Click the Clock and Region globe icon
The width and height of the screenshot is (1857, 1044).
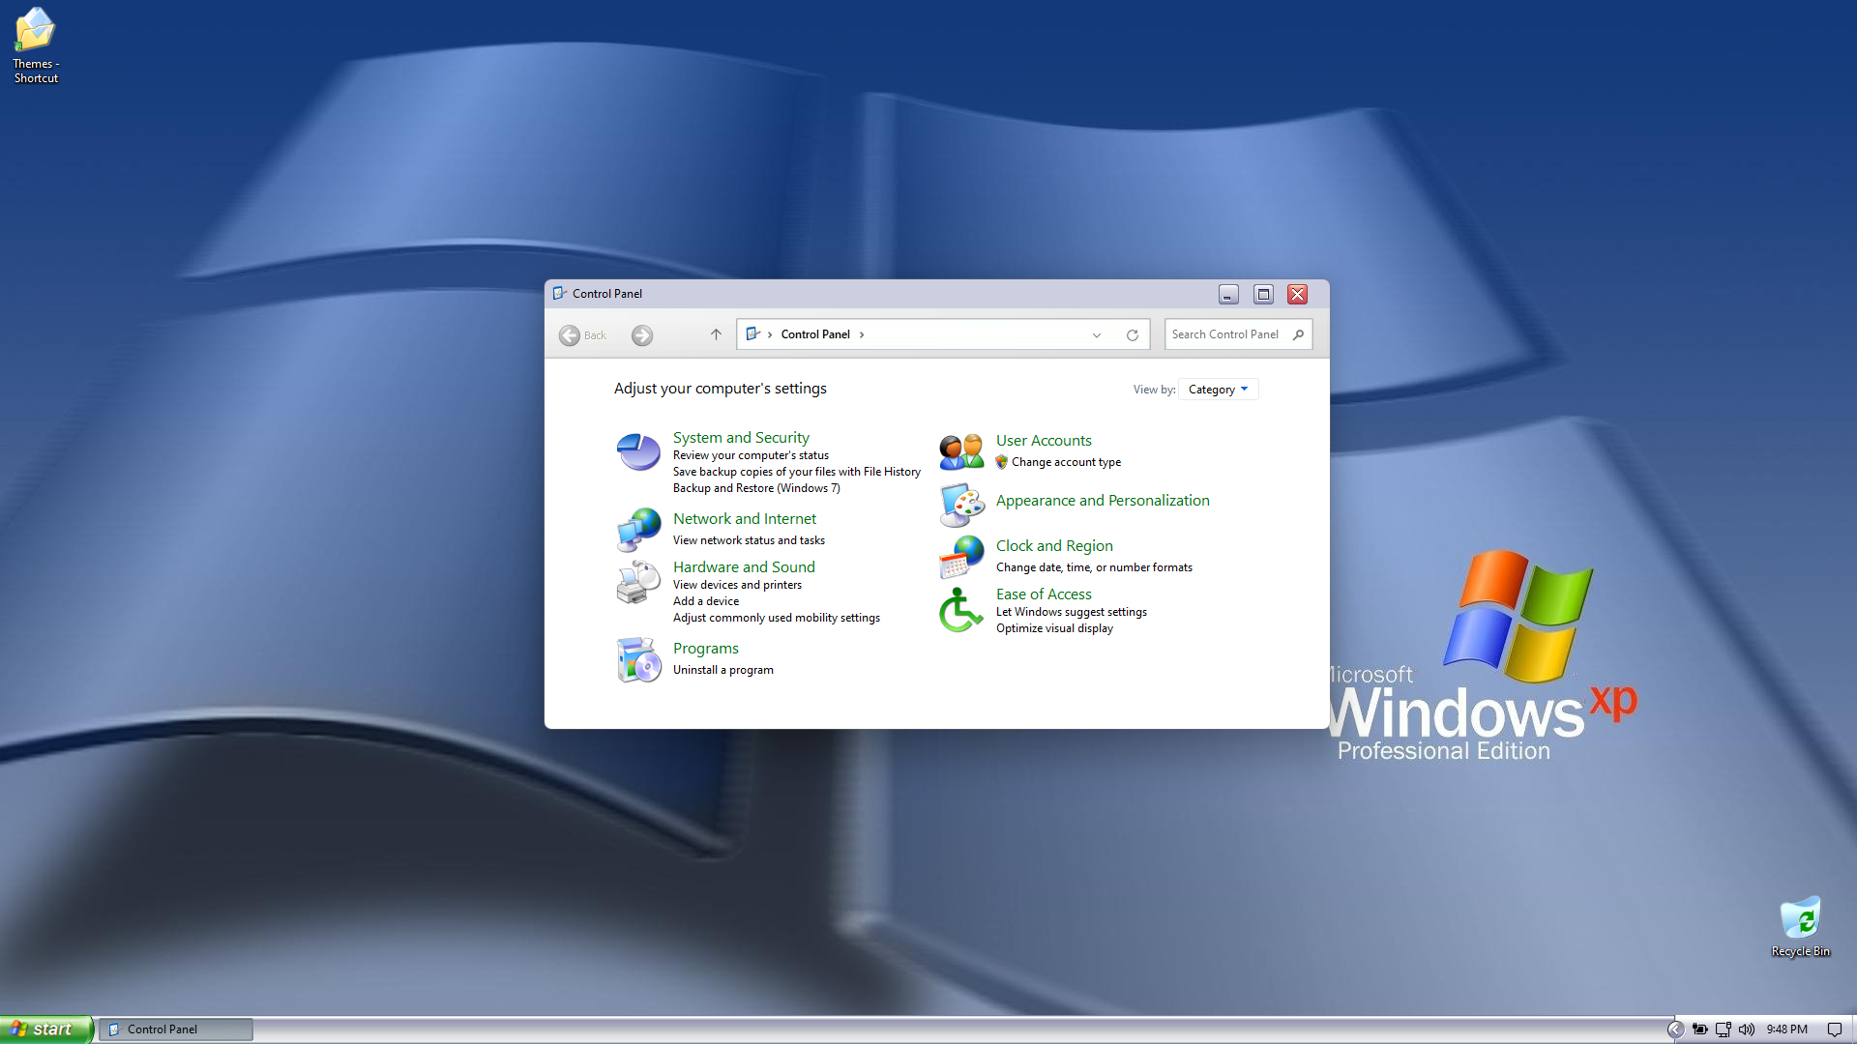[x=961, y=557]
